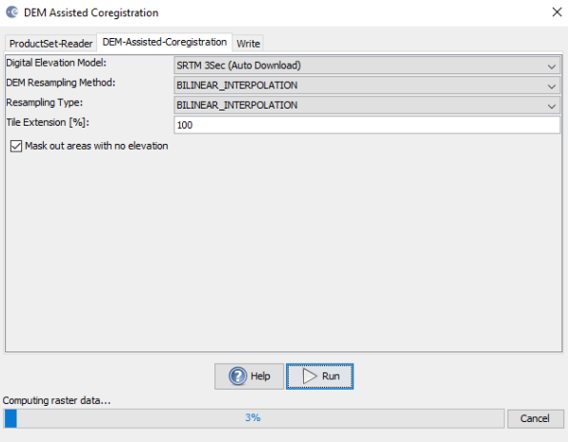
Task: Click the 3% progress bar
Action: [254, 418]
